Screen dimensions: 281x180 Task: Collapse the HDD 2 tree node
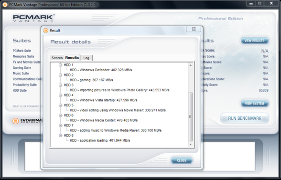(60, 75)
